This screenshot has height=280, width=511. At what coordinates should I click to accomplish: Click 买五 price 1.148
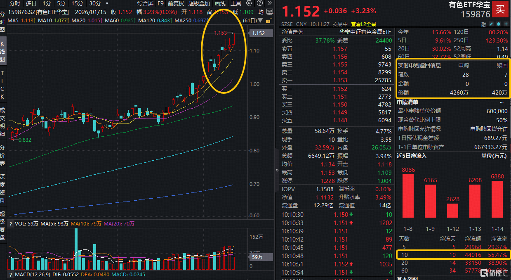pos(340,120)
